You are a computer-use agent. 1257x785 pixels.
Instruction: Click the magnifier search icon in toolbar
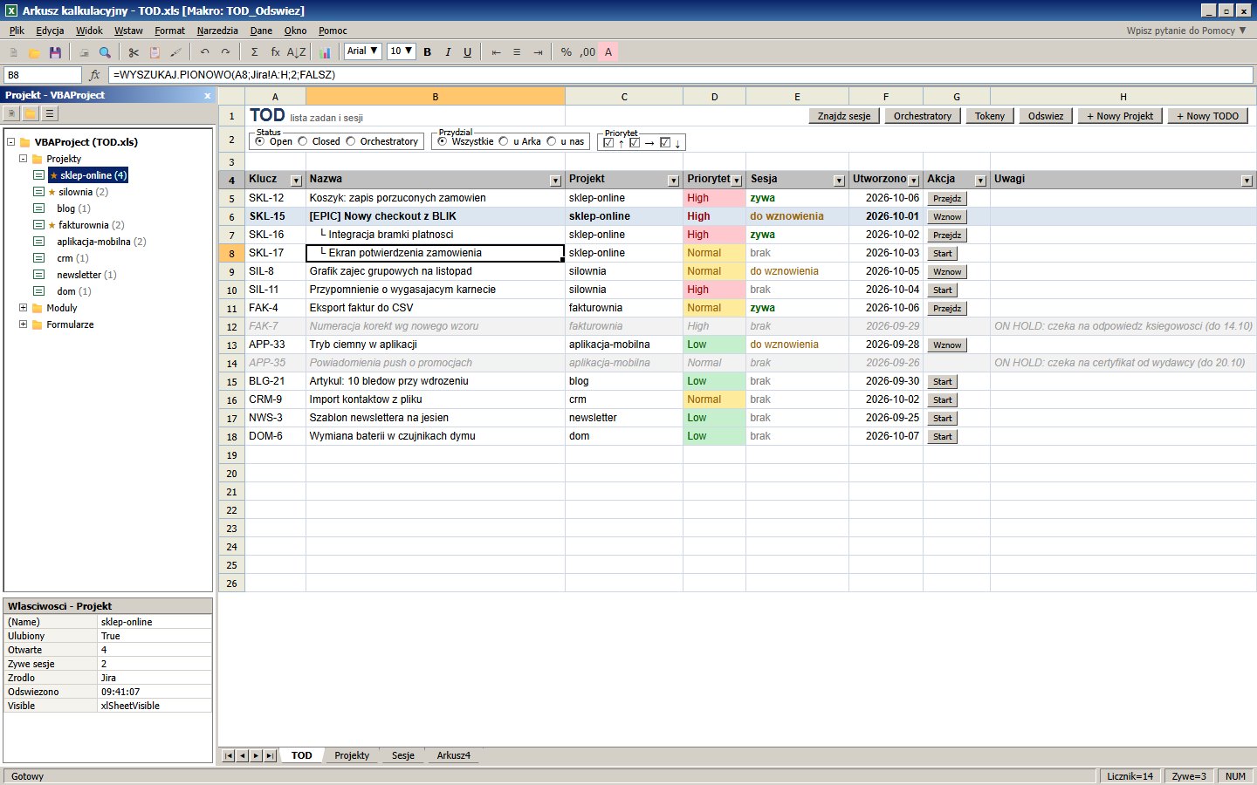pos(105,52)
